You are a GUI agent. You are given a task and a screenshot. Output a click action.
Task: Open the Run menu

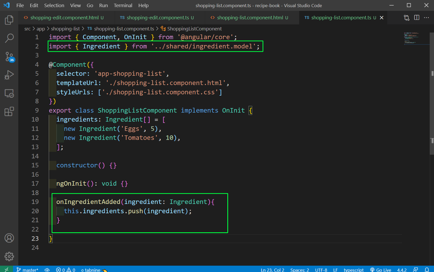click(x=104, y=5)
